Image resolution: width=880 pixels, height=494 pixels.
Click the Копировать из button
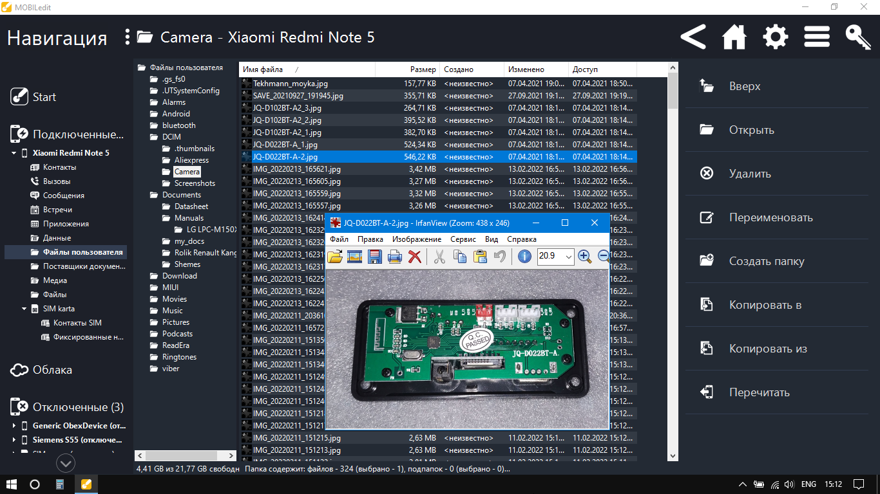tap(778, 349)
